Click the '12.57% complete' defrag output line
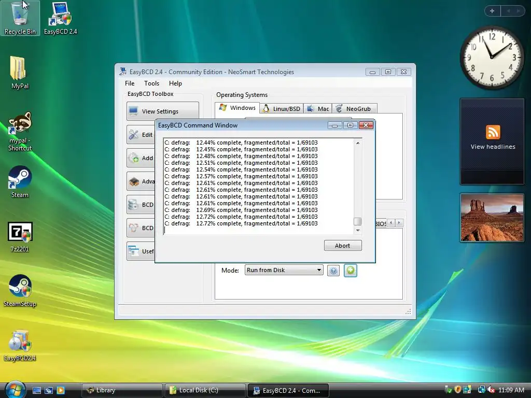The height and width of the screenshot is (398, 531). pyautogui.click(x=241, y=176)
